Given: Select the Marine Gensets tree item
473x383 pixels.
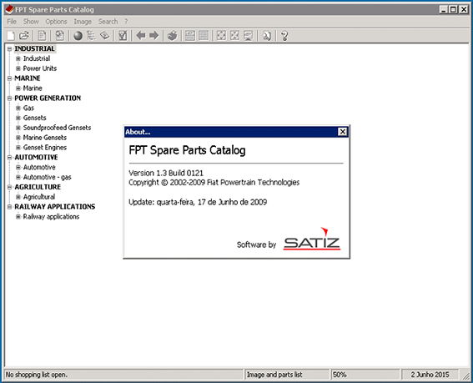Looking at the screenshot, I should point(45,138).
